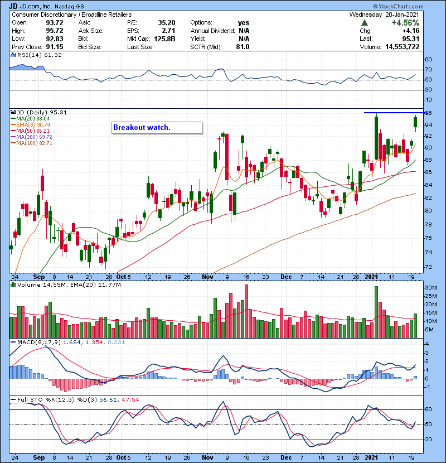Click the MACD(8,17,9) indicator label

coord(39,343)
